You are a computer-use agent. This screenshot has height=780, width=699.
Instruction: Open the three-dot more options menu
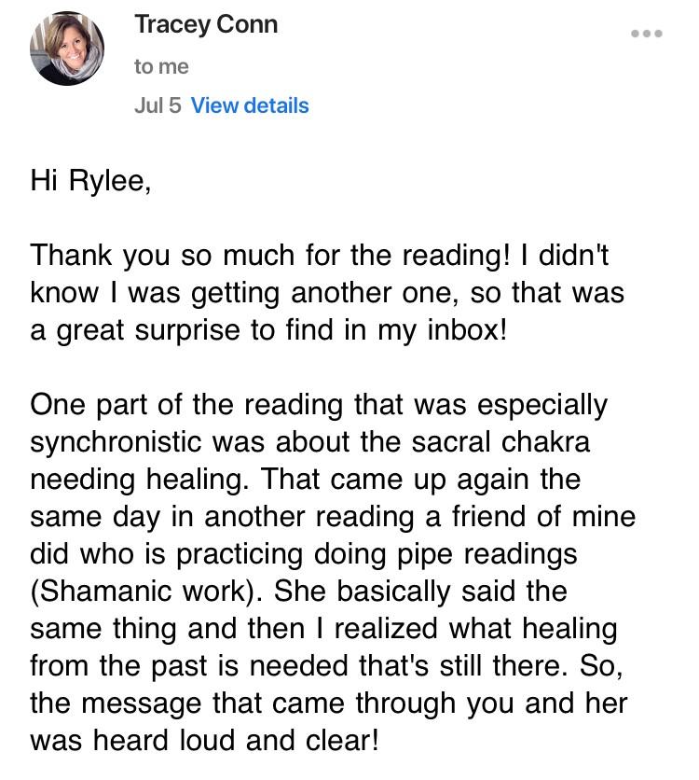click(x=646, y=34)
